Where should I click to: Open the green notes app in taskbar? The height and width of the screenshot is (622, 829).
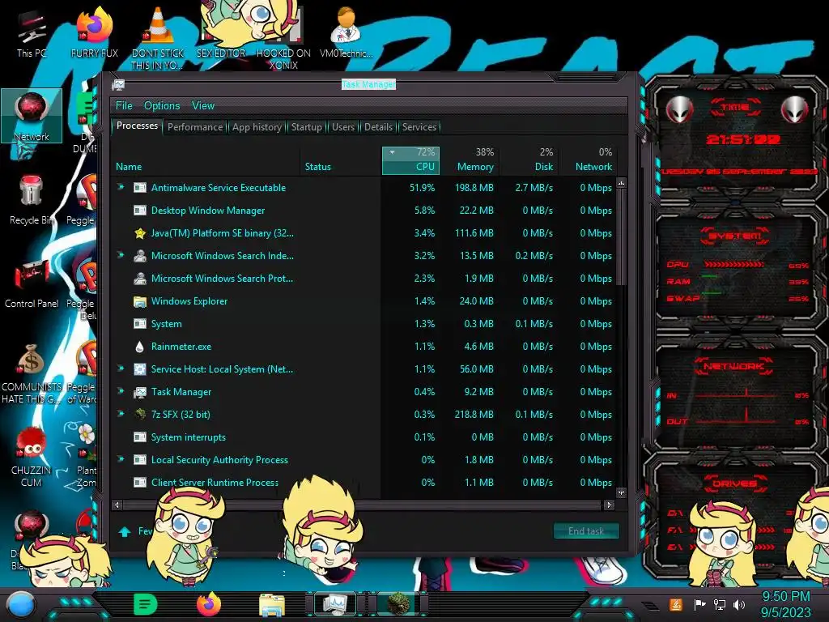pos(145,604)
